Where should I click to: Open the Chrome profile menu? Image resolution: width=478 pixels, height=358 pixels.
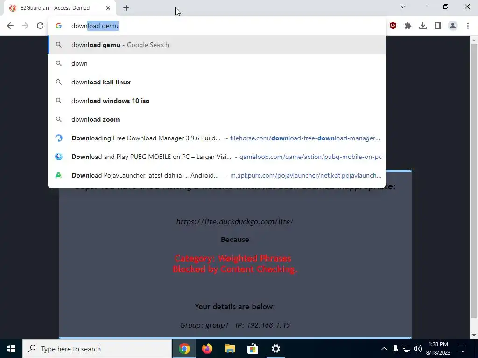pos(453,26)
